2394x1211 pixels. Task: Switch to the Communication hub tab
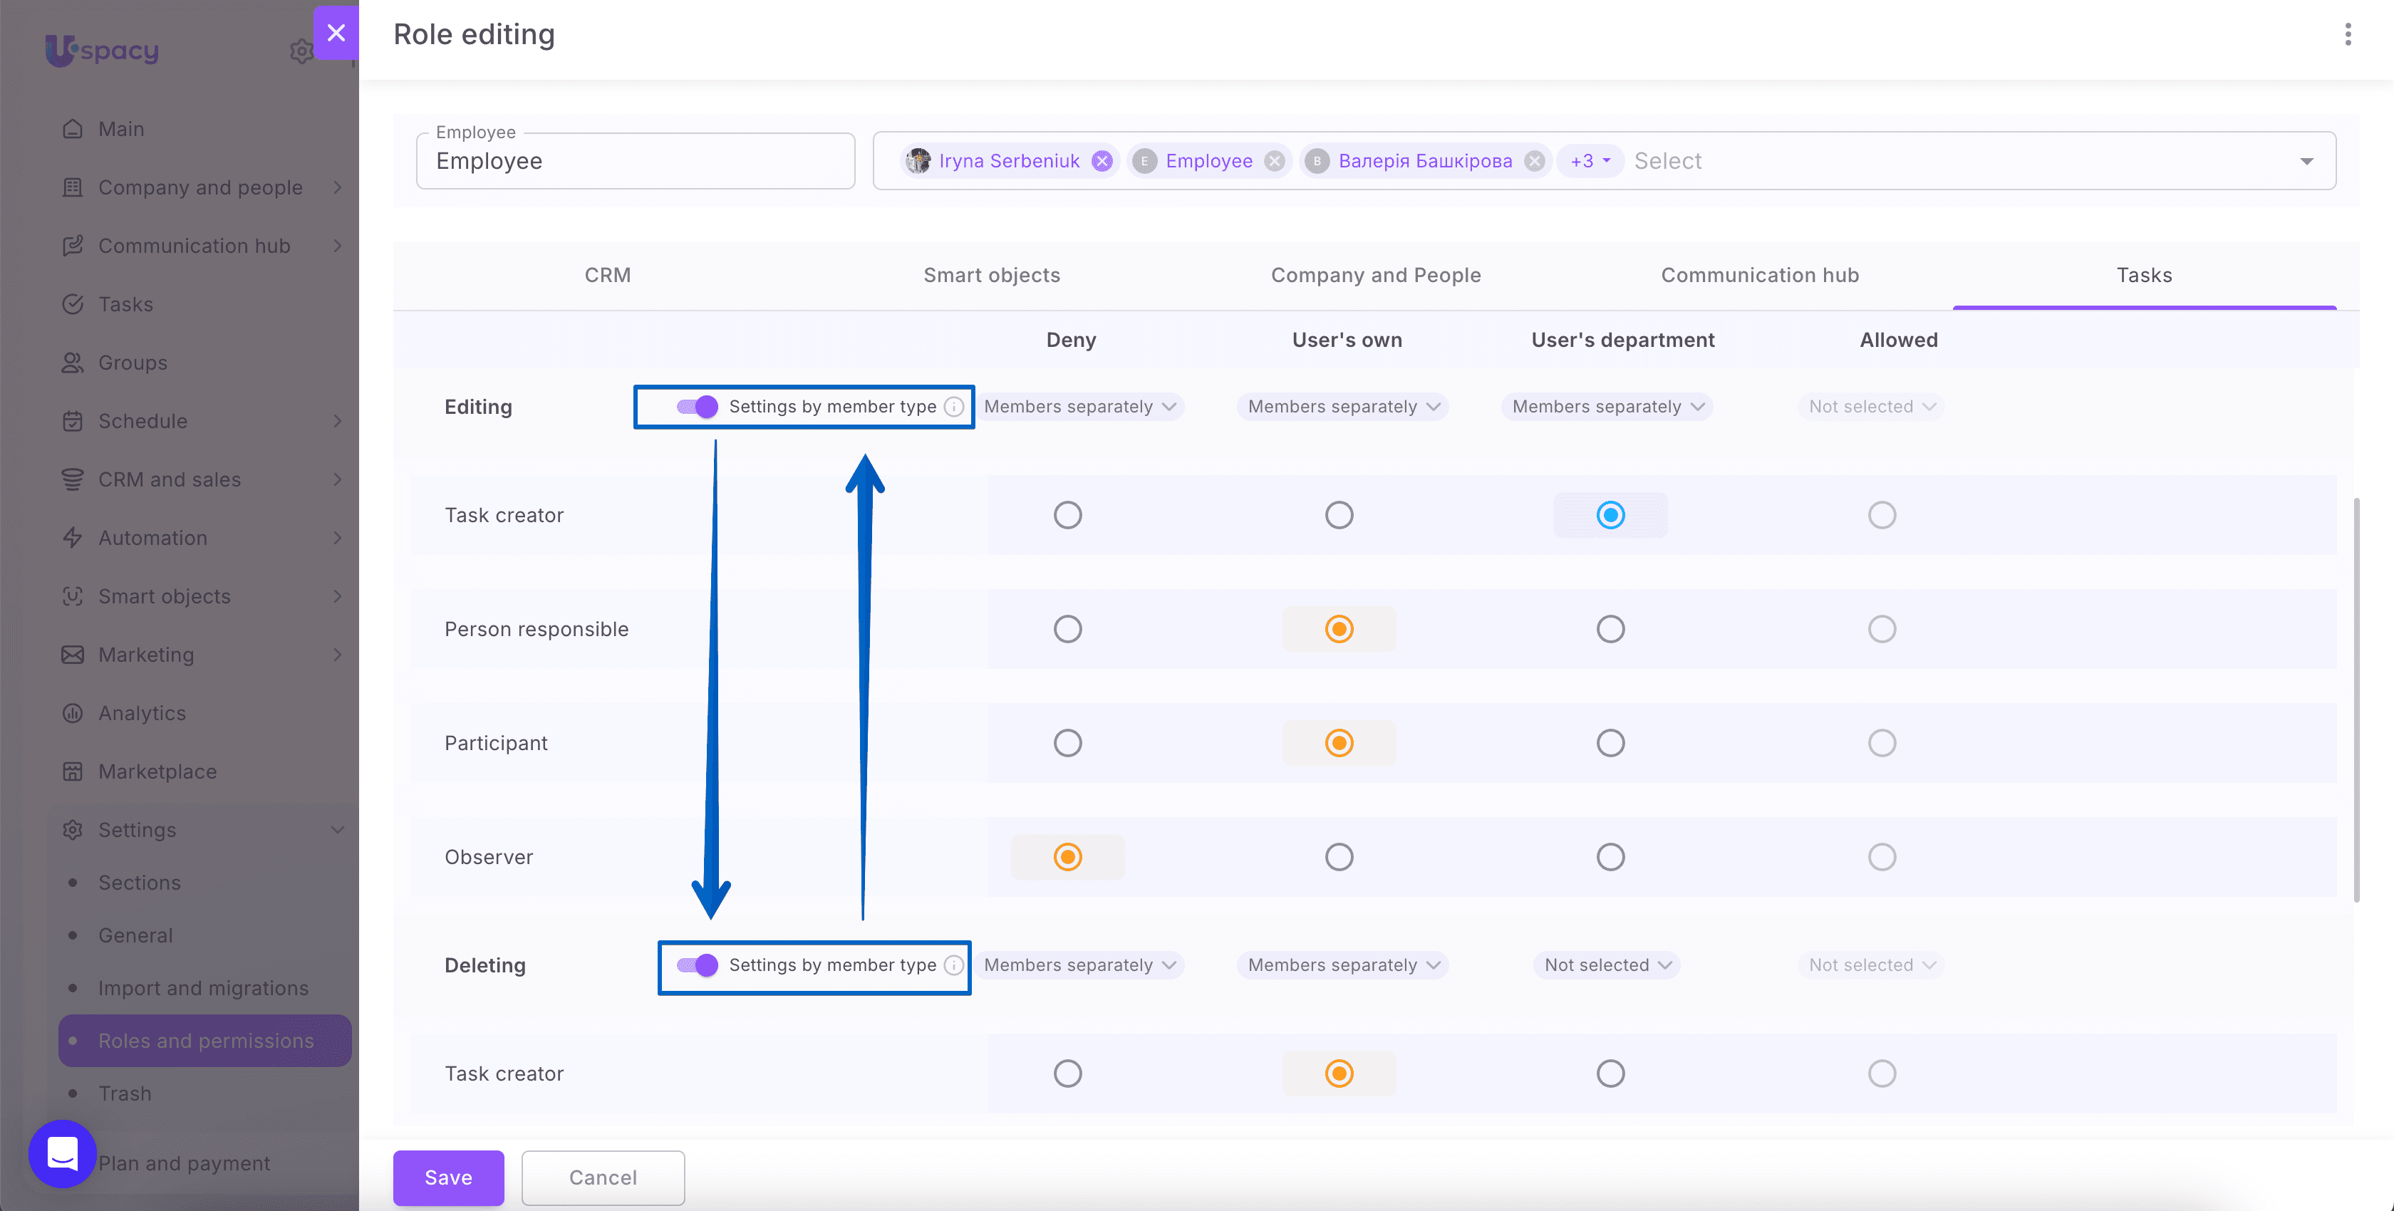tap(1760, 275)
